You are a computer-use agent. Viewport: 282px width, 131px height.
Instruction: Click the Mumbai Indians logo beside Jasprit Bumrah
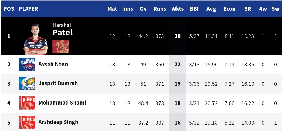pyautogui.click(x=27, y=83)
